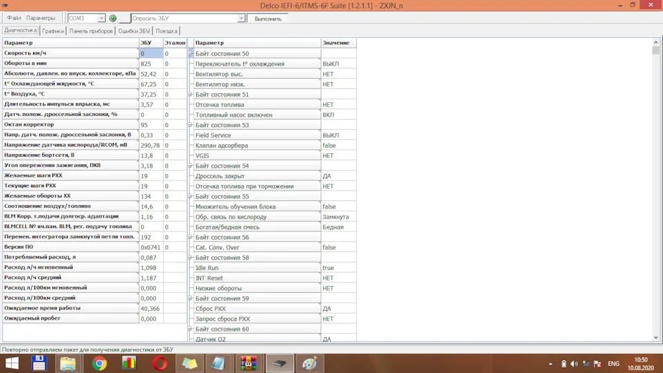This screenshot has width=663, height=373.
Task: Open Paint from the taskbar
Action: point(309,363)
